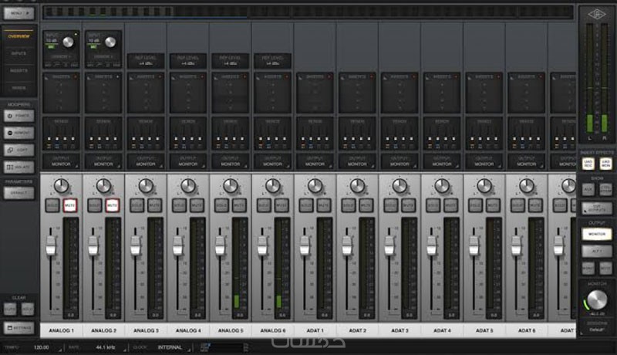Image resolution: width=617 pixels, height=355 pixels.
Task: Click the Clear Clips button
Action: coord(10,309)
